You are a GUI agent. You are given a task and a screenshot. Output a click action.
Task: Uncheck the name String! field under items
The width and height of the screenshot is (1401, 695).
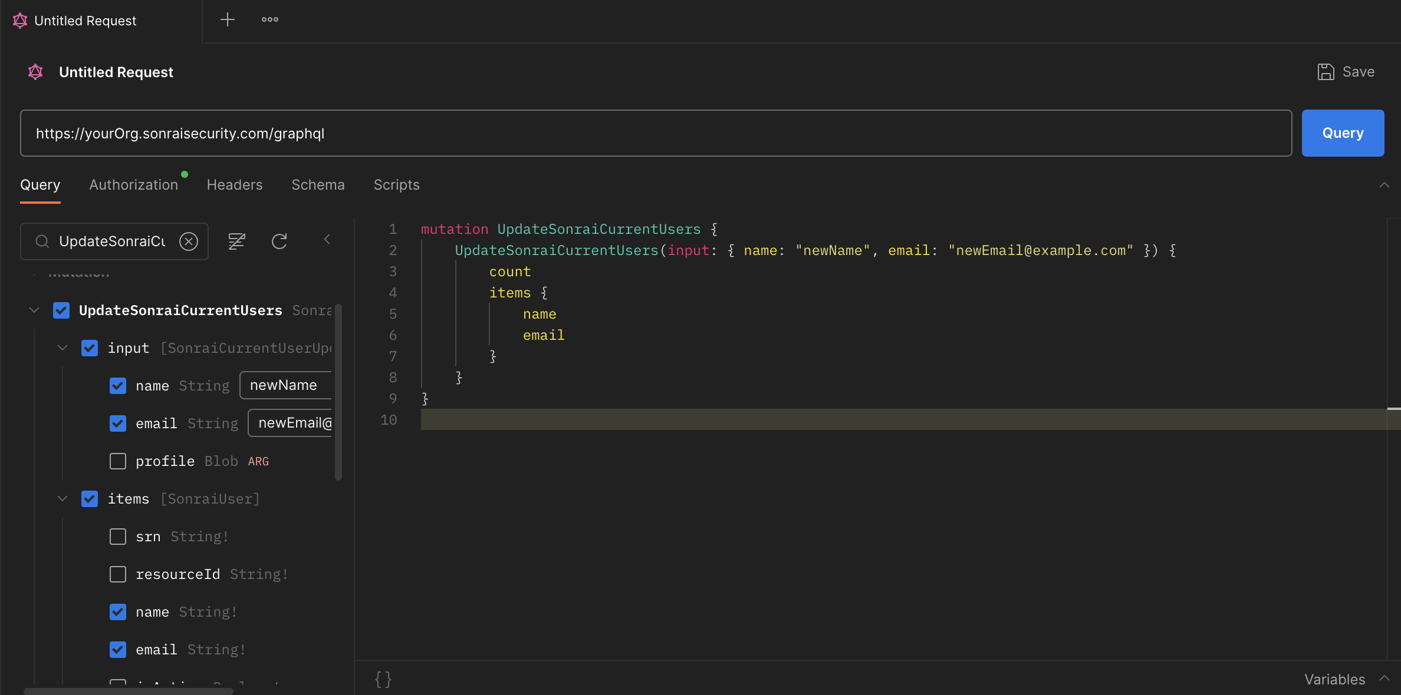pos(118,612)
